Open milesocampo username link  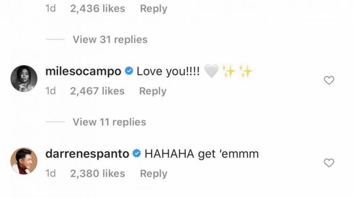83,72
